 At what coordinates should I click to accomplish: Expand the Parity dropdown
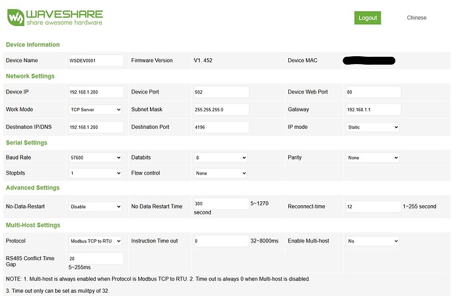(x=372, y=157)
